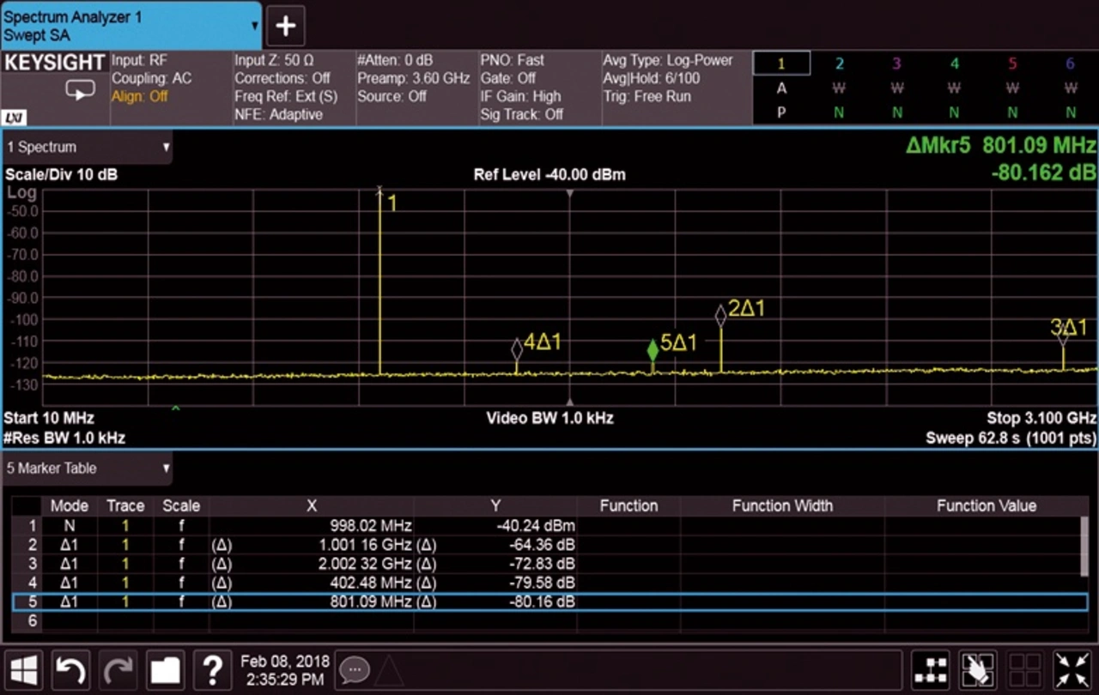Open the status message bubble icon

[x=354, y=669]
